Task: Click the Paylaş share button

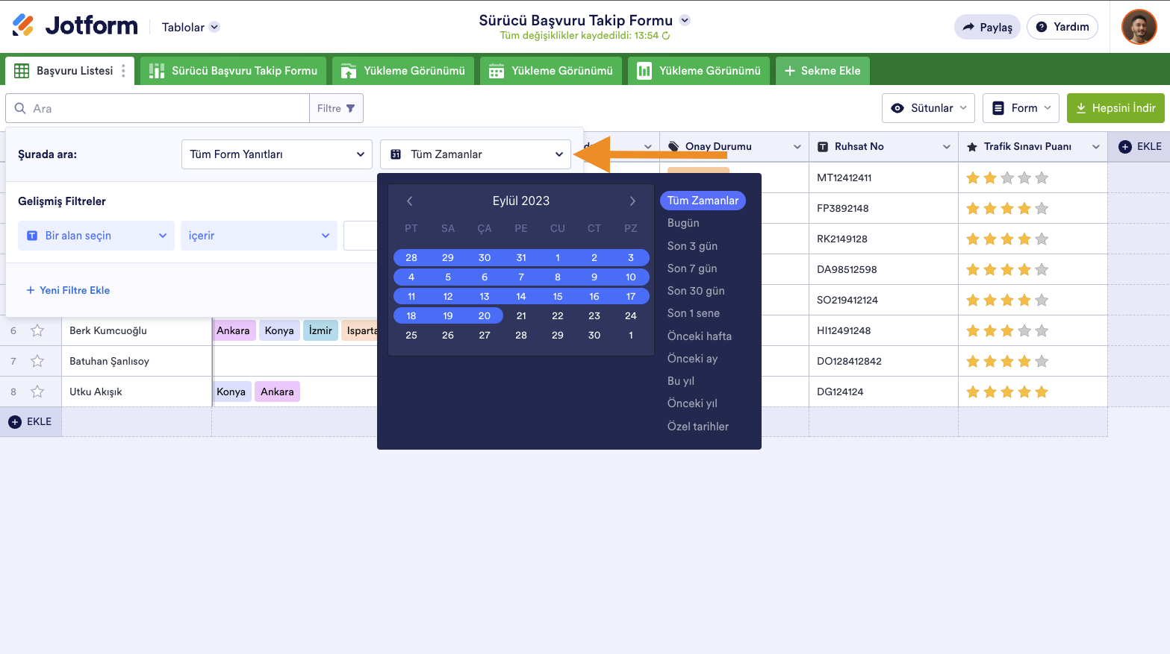Action: (987, 27)
